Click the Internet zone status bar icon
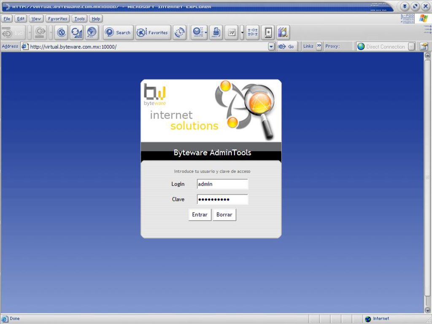The width and height of the screenshot is (432, 324). click(368, 319)
